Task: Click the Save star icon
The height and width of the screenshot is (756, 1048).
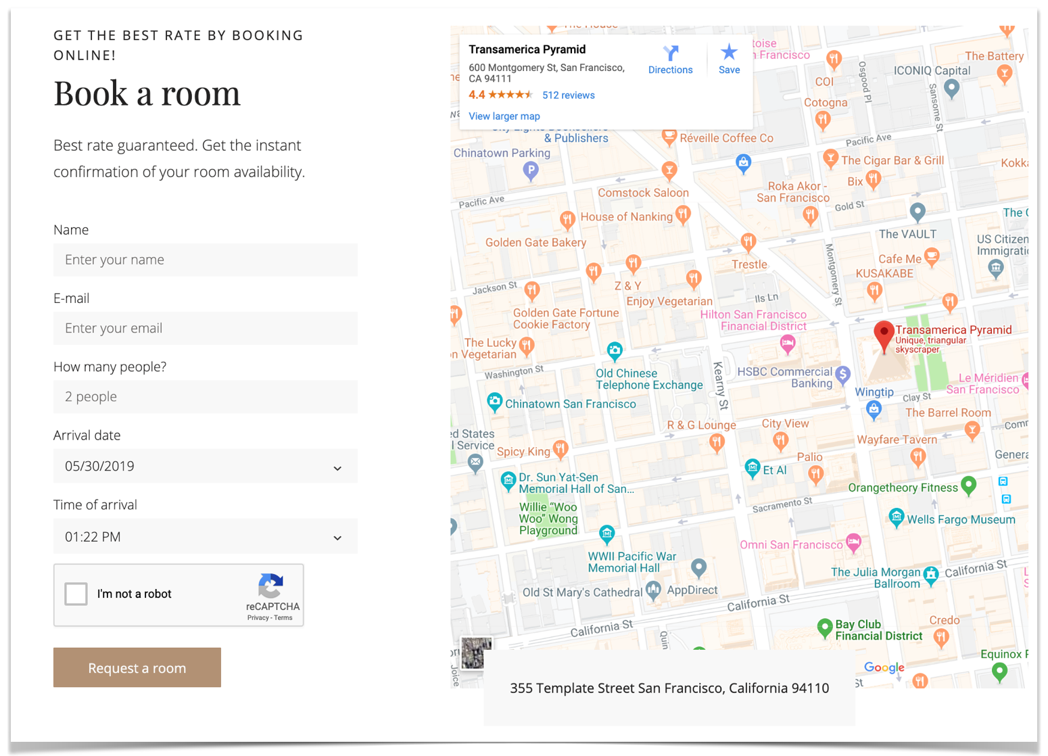Action: (x=729, y=52)
